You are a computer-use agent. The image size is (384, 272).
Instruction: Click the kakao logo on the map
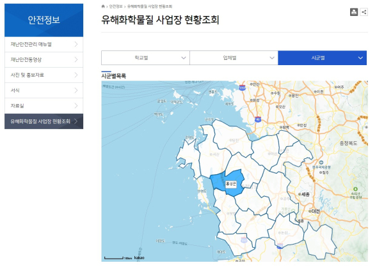(139, 257)
